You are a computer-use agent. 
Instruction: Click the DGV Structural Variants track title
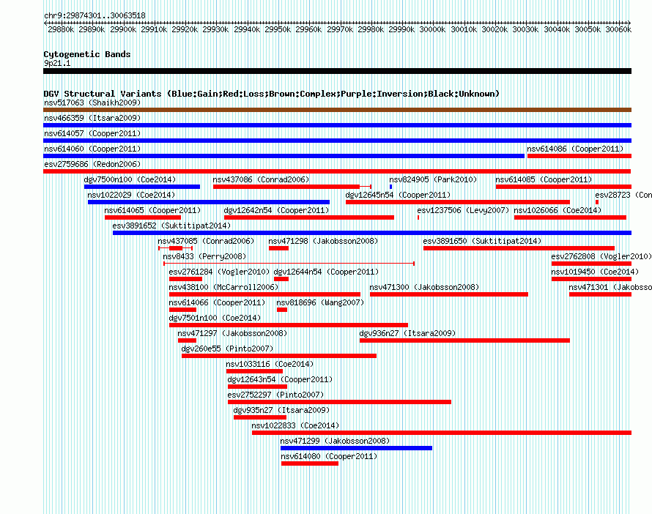[x=271, y=94]
